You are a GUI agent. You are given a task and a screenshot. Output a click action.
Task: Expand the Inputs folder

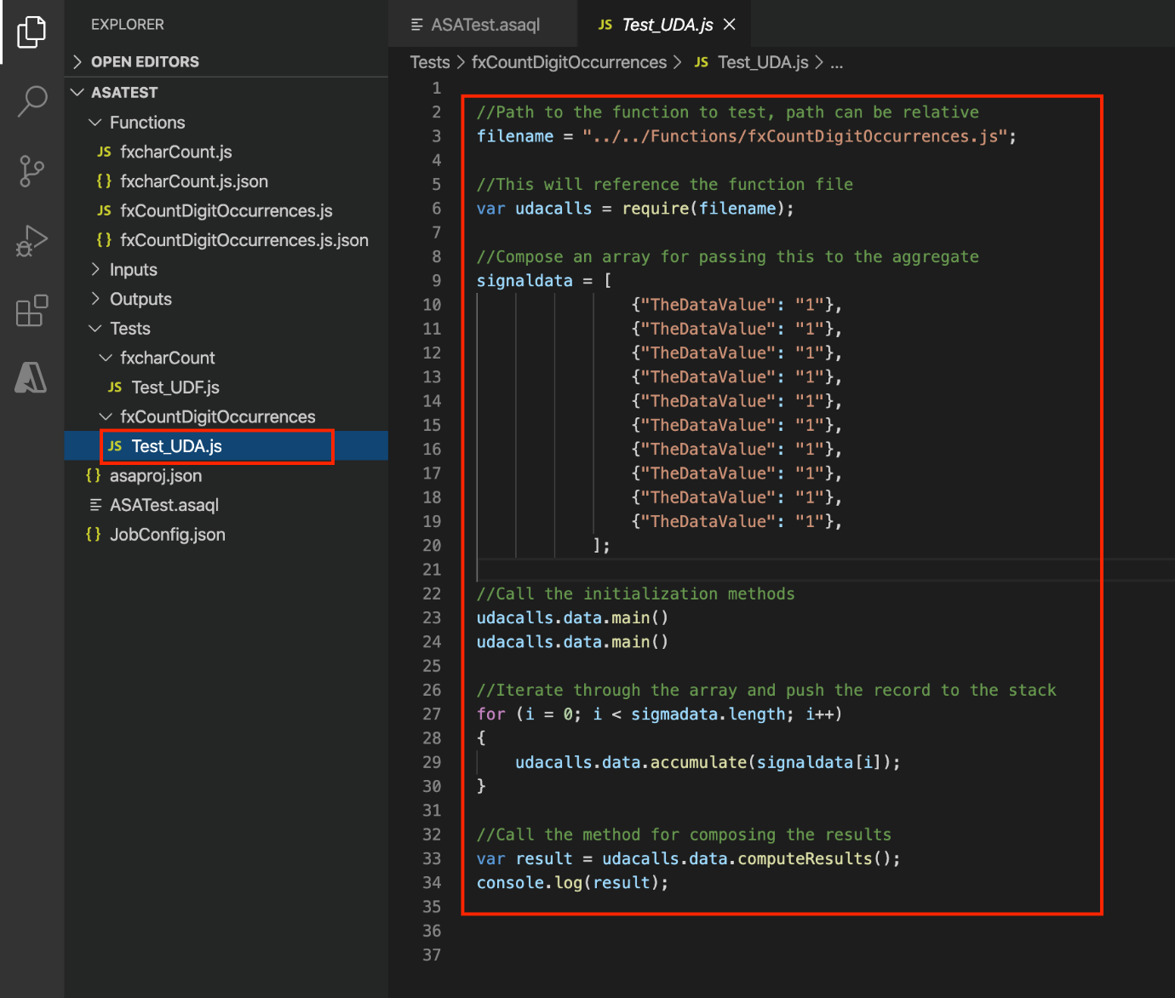pyautogui.click(x=133, y=270)
